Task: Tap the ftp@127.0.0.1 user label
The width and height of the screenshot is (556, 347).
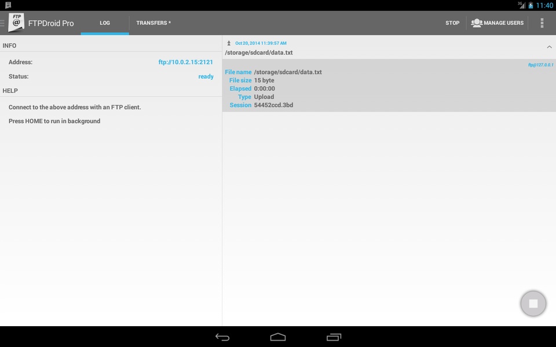Action: coord(540,65)
